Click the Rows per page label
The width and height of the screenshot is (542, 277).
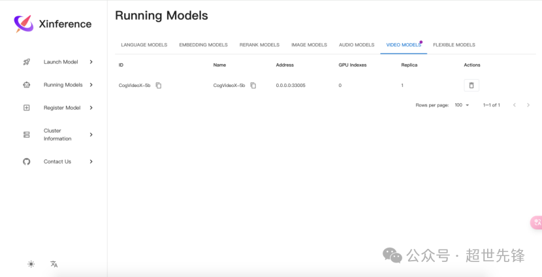click(432, 105)
